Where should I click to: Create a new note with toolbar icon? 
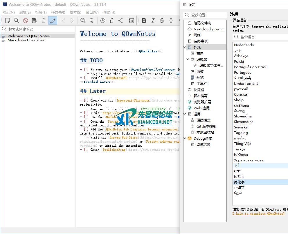pyautogui.click(x=8, y=21)
